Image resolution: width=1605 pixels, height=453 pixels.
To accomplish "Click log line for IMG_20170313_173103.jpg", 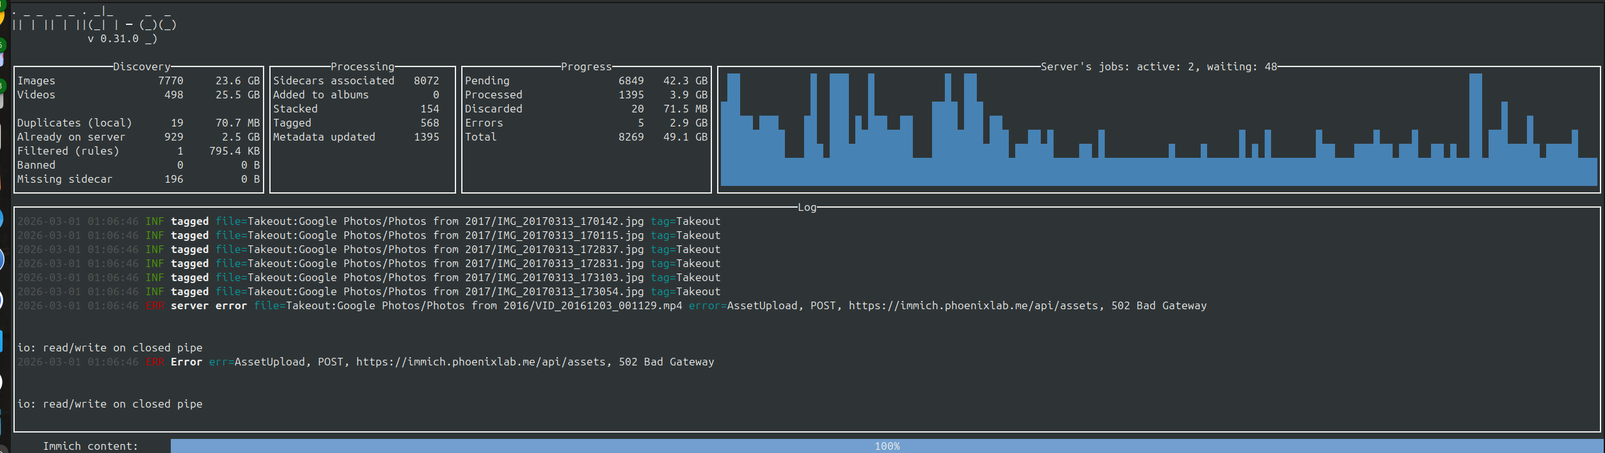I will pyautogui.click(x=368, y=277).
